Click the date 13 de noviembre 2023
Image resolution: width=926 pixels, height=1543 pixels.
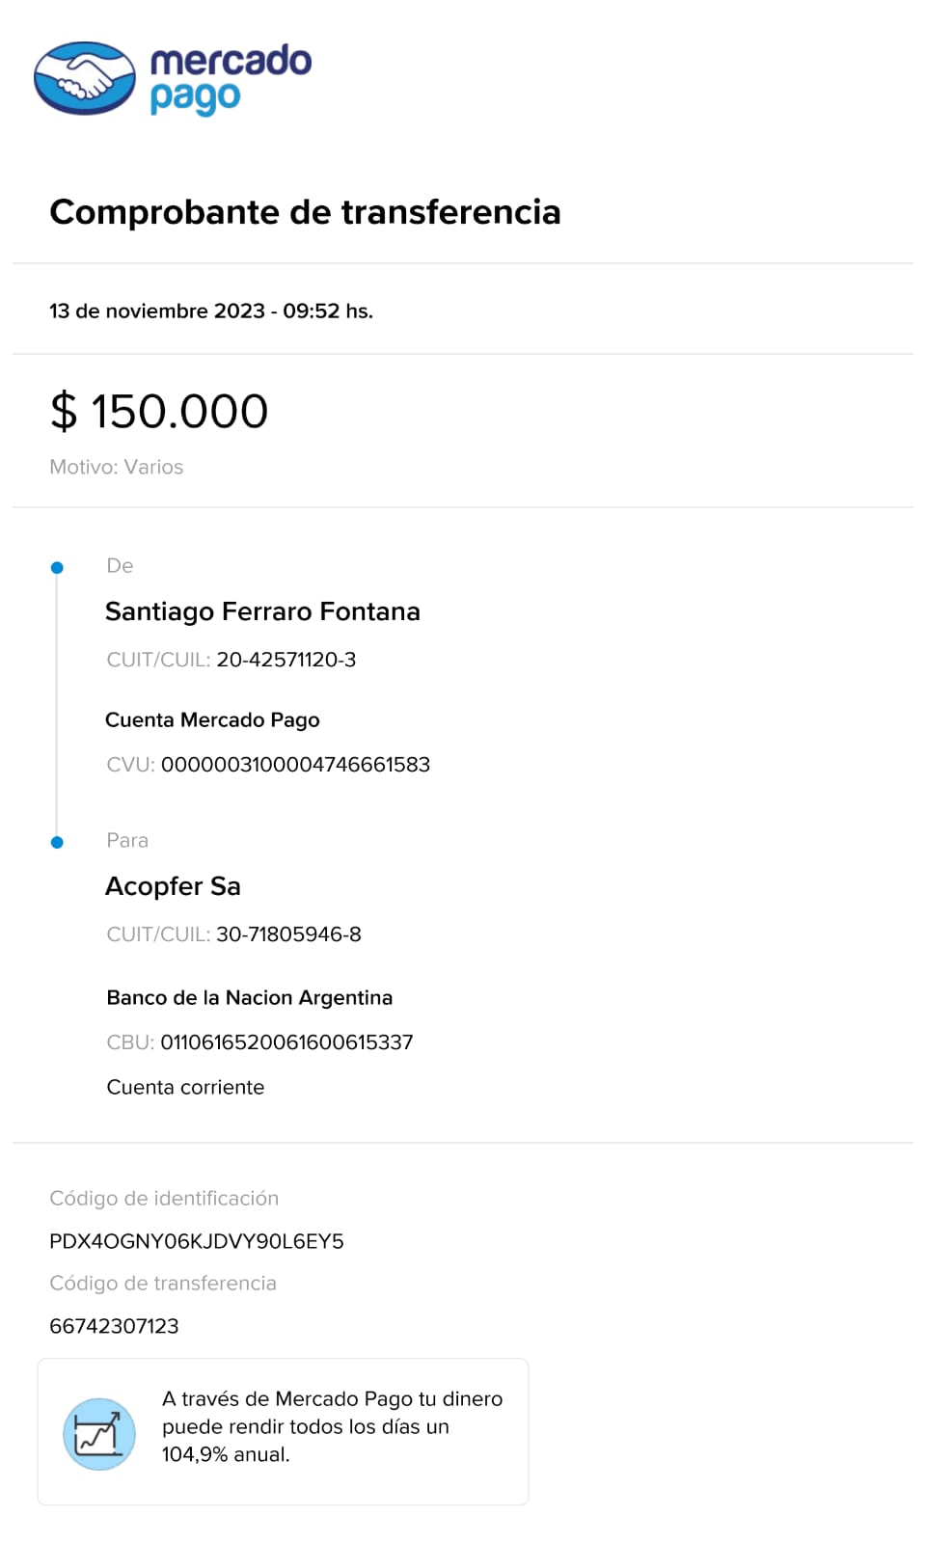point(157,311)
